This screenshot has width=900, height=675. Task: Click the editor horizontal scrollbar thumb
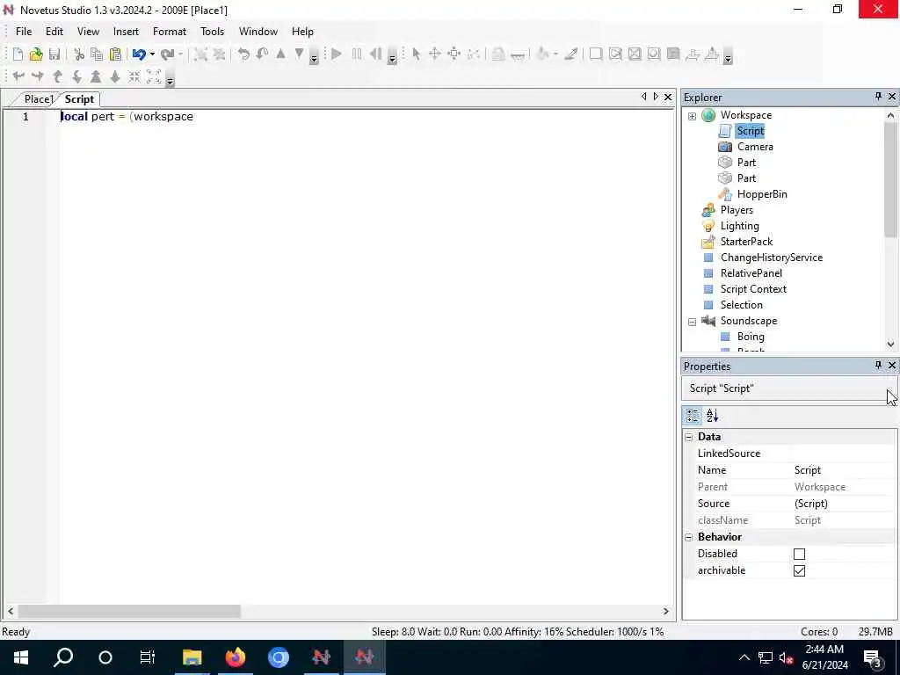pos(129,612)
